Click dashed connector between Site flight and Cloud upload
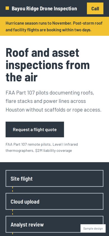This screenshot has height=236, width=109. click(13, 190)
